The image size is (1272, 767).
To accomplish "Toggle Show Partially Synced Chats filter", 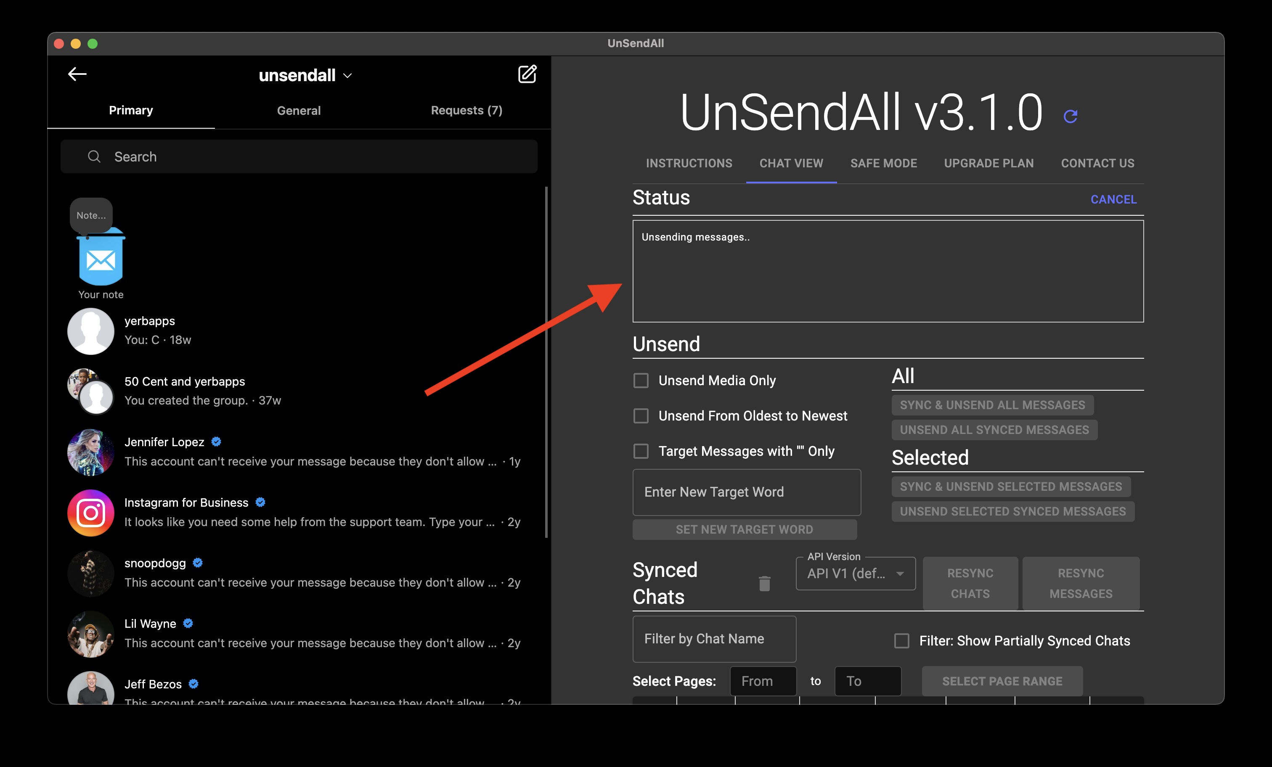I will pos(901,640).
